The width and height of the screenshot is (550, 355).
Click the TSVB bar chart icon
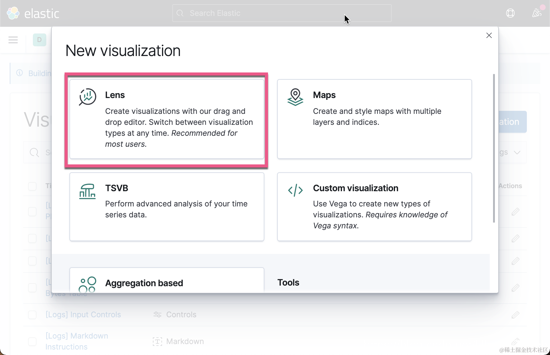pyautogui.click(x=87, y=191)
